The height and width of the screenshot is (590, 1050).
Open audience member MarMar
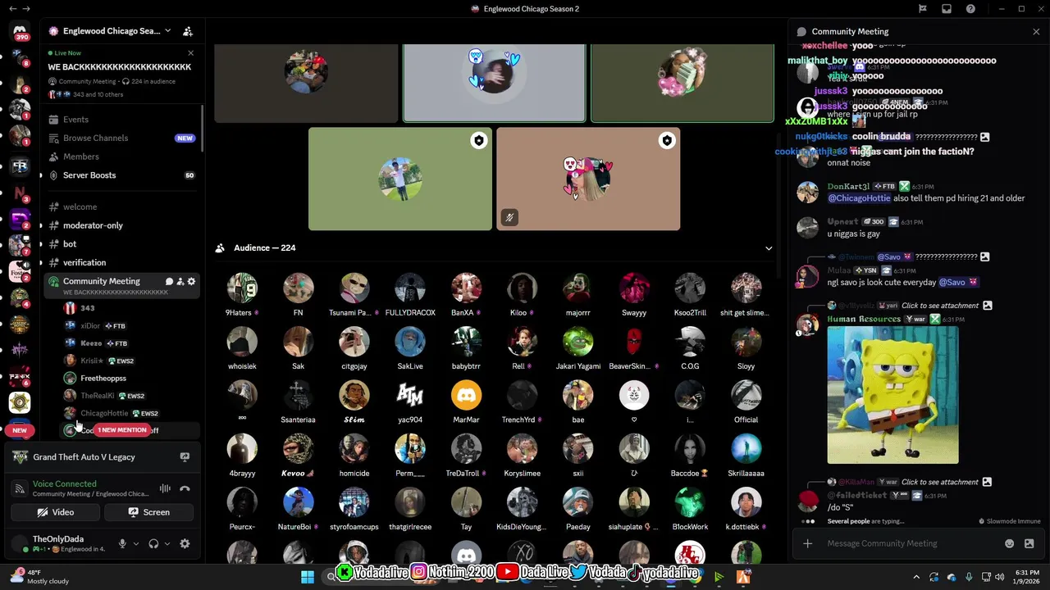click(x=466, y=402)
